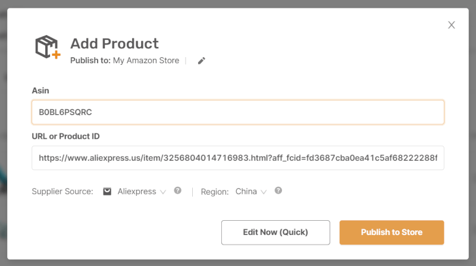
Task: Focus the Asin input field
Action: [238, 112]
